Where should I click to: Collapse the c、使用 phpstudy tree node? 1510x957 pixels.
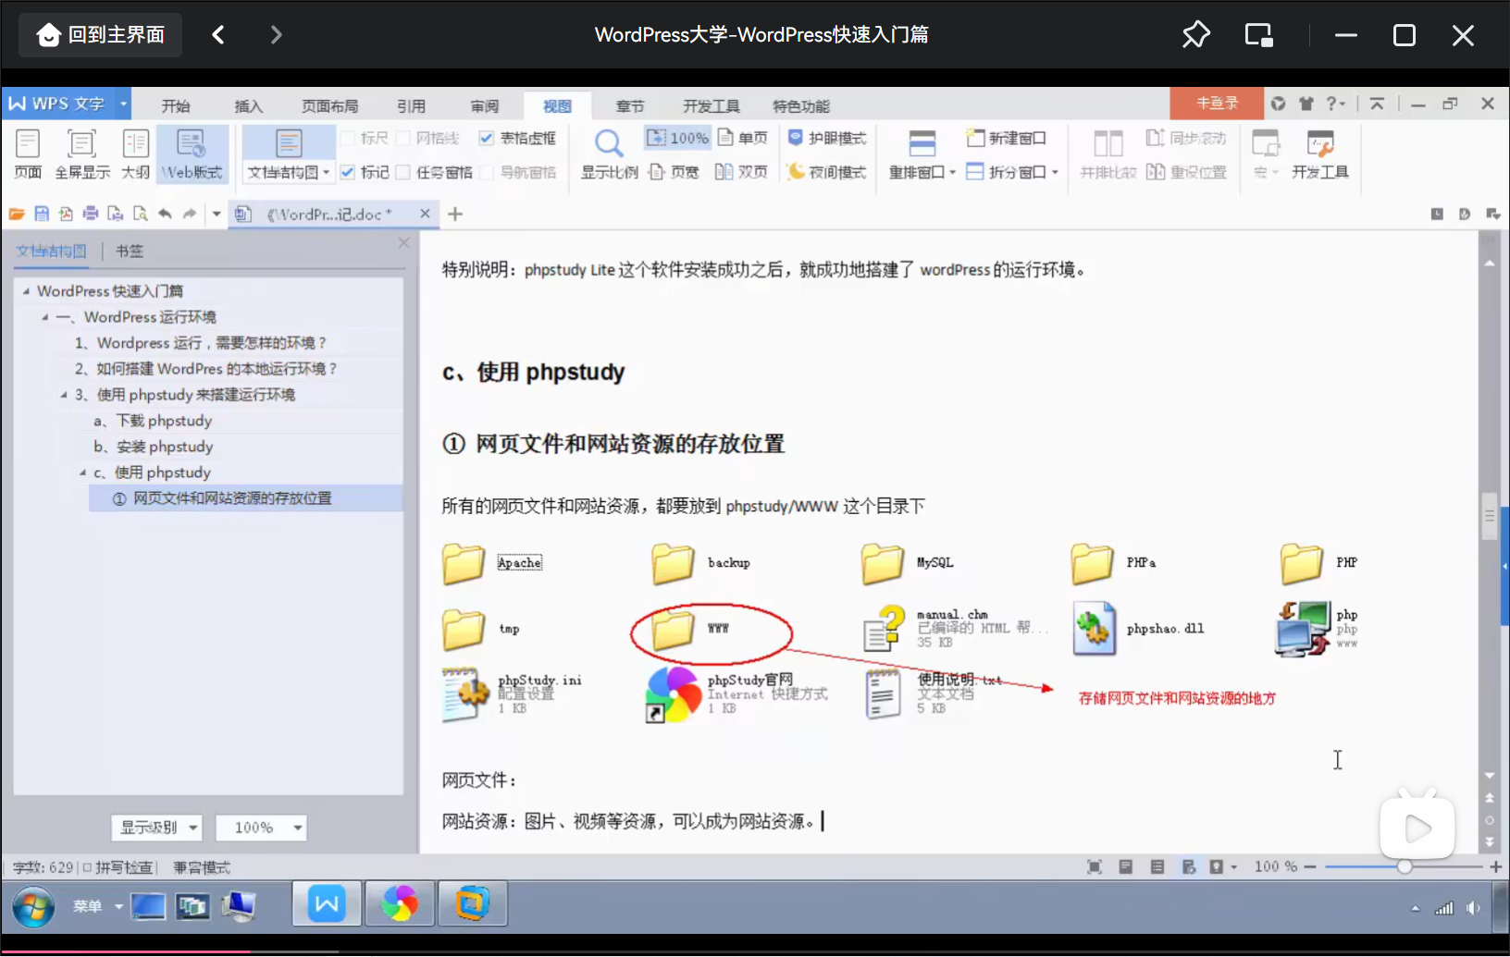coord(82,472)
